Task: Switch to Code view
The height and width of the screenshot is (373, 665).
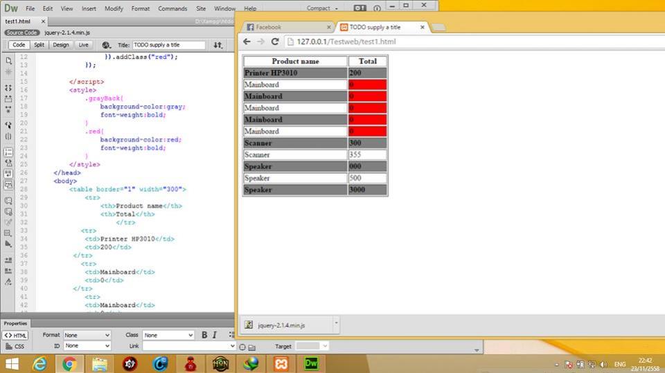Action: pyautogui.click(x=19, y=45)
